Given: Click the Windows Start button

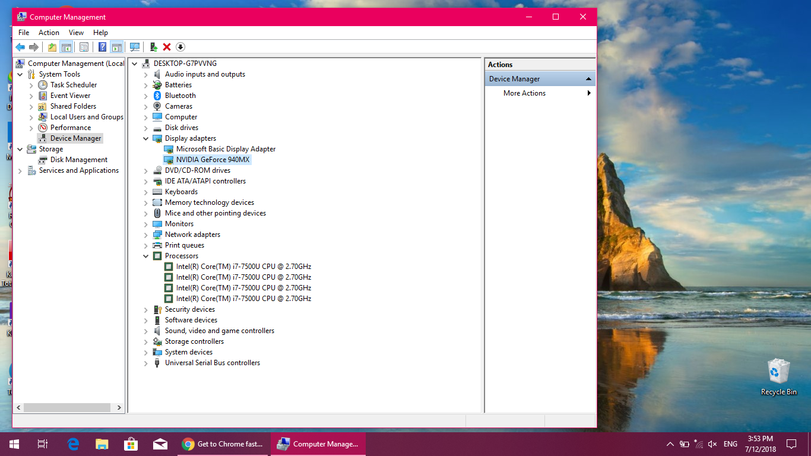Looking at the screenshot, I should point(14,444).
